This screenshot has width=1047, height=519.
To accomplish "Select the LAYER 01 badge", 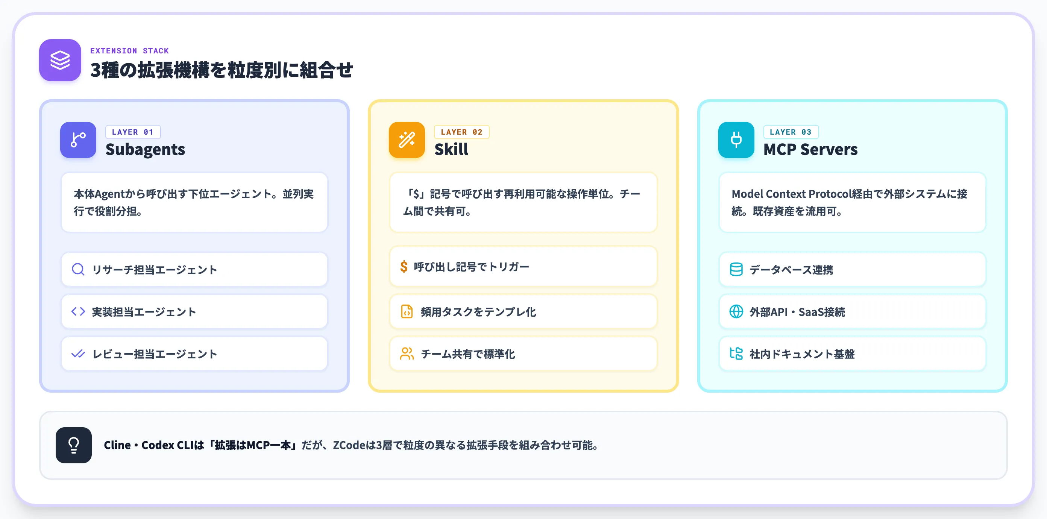I will click(x=133, y=132).
